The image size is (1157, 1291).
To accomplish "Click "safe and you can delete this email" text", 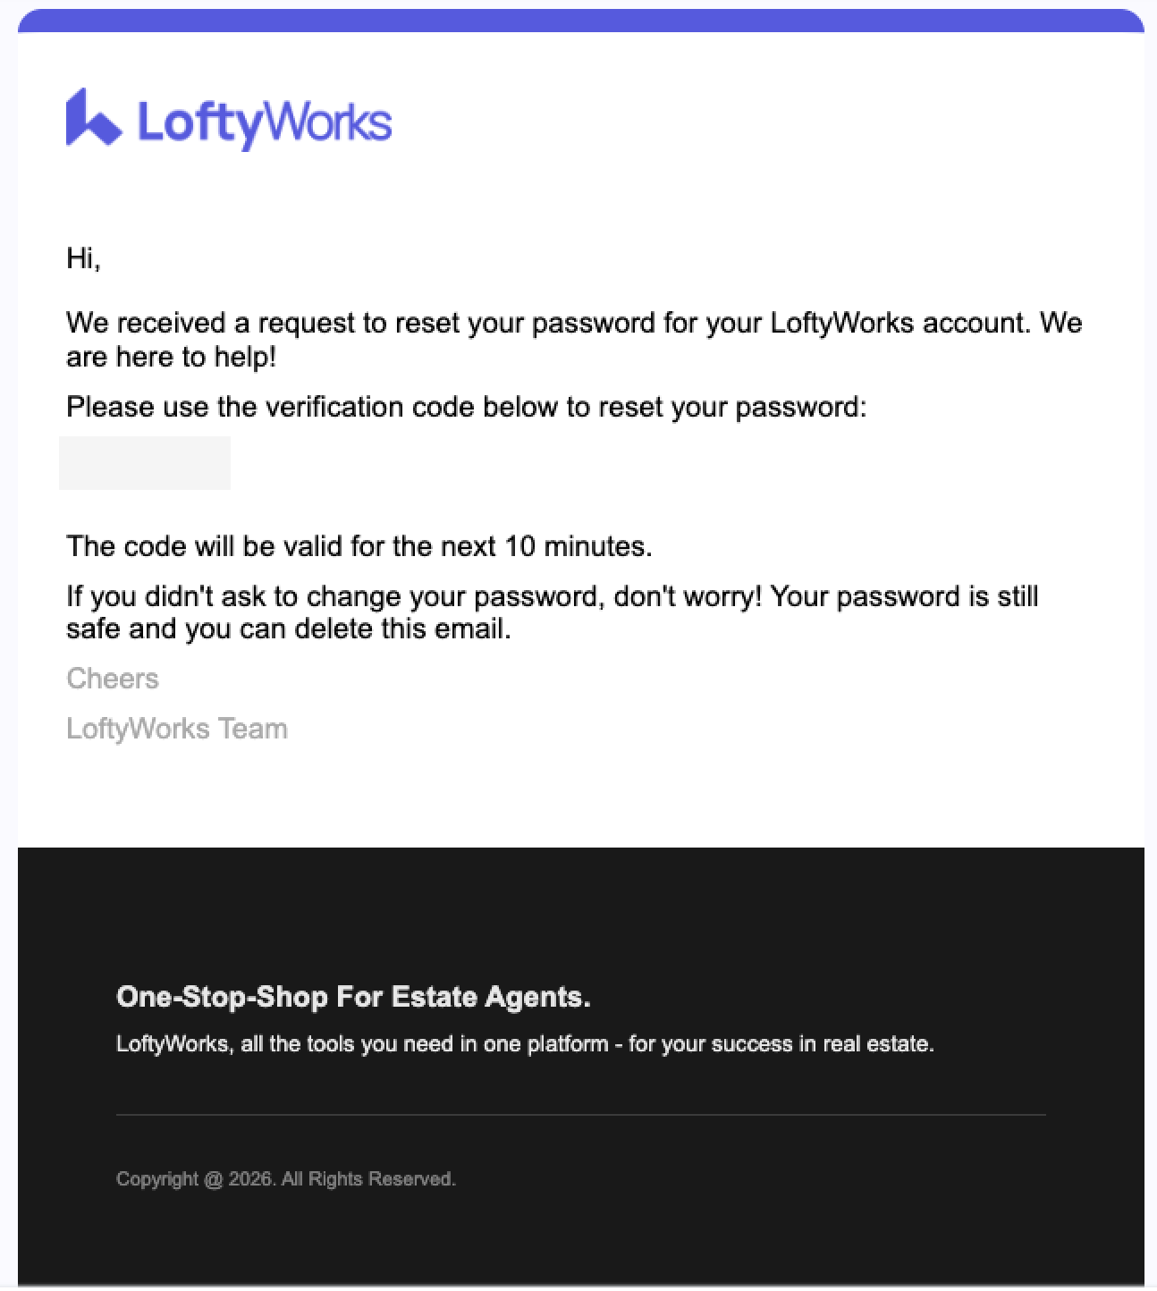I will [288, 629].
